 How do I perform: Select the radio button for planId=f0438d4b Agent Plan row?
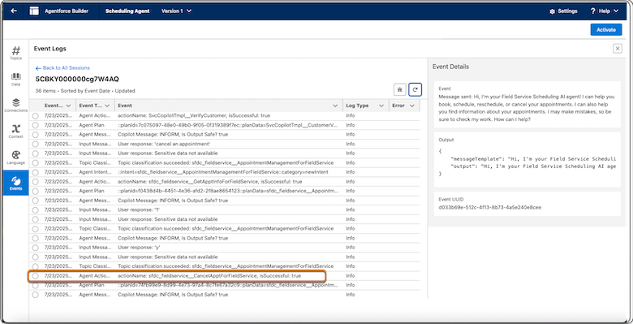36,191
